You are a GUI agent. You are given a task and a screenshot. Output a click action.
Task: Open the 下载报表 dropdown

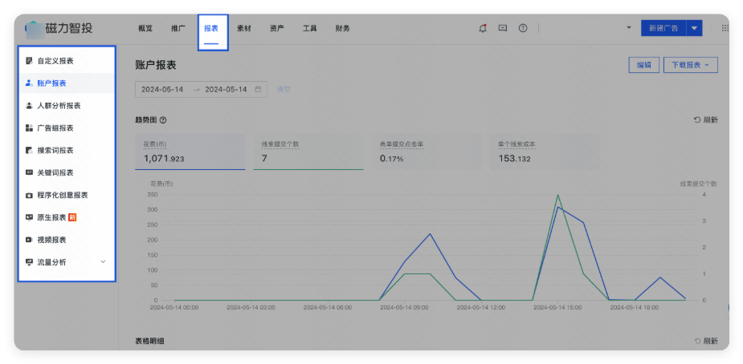click(x=691, y=65)
